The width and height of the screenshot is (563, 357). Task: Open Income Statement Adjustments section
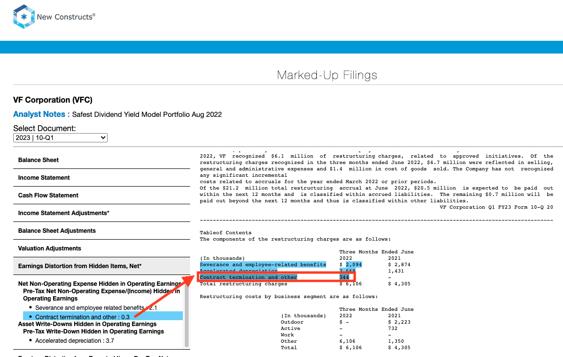click(102, 213)
